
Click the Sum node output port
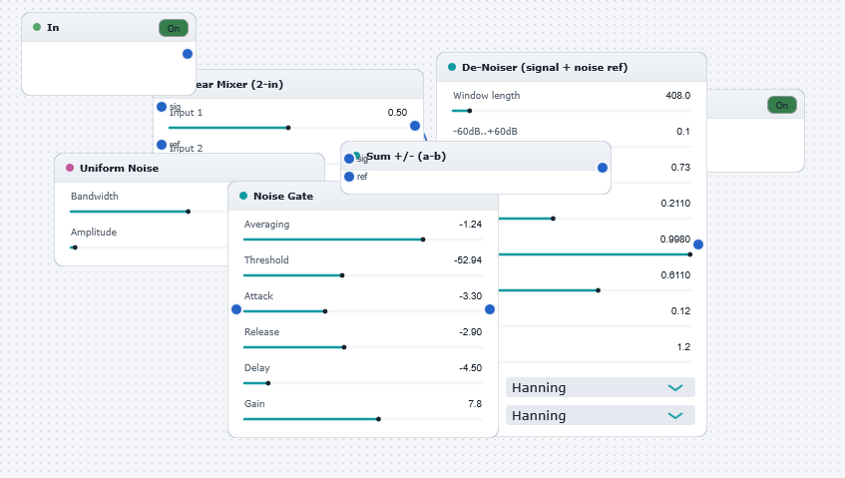click(x=603, y=168)
